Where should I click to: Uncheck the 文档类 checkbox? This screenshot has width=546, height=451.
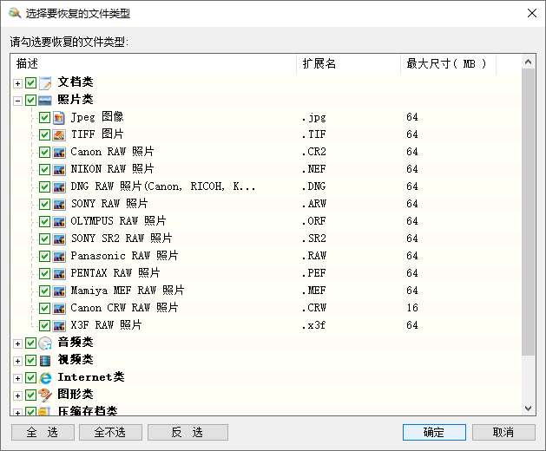[x=30, y=82]
